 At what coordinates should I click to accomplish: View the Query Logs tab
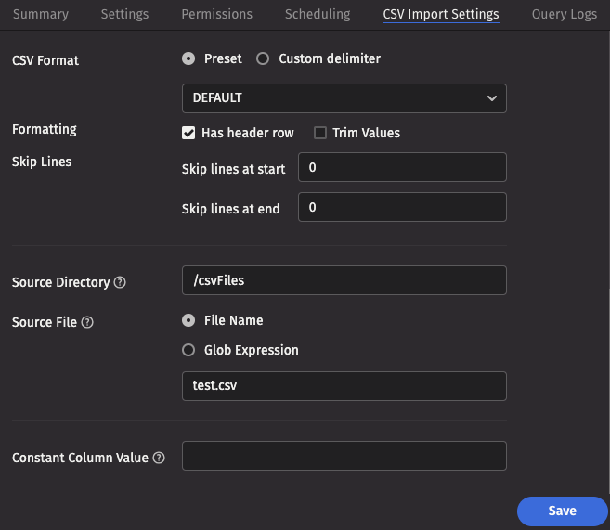coord(564,14)
